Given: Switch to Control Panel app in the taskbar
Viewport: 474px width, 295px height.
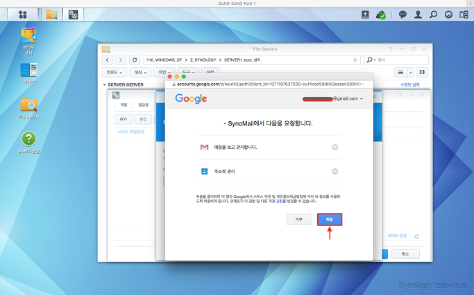Looking at the screenshot, I should 73,15.
